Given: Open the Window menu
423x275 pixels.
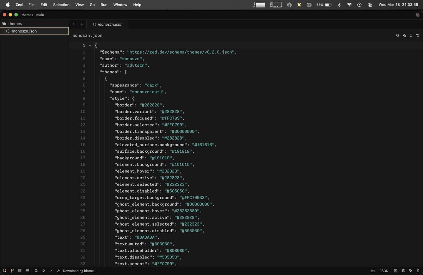Looking at the screenshot, I should click(121, 5).
